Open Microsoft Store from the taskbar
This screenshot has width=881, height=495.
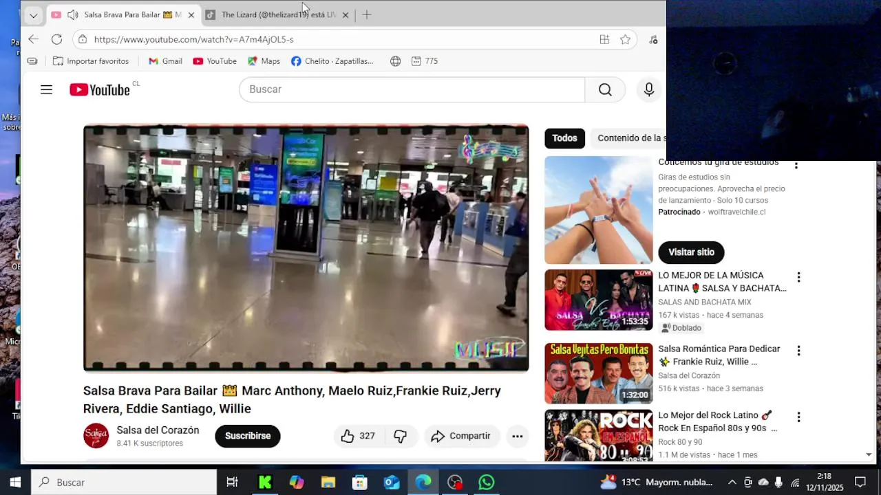coord(360,482)
